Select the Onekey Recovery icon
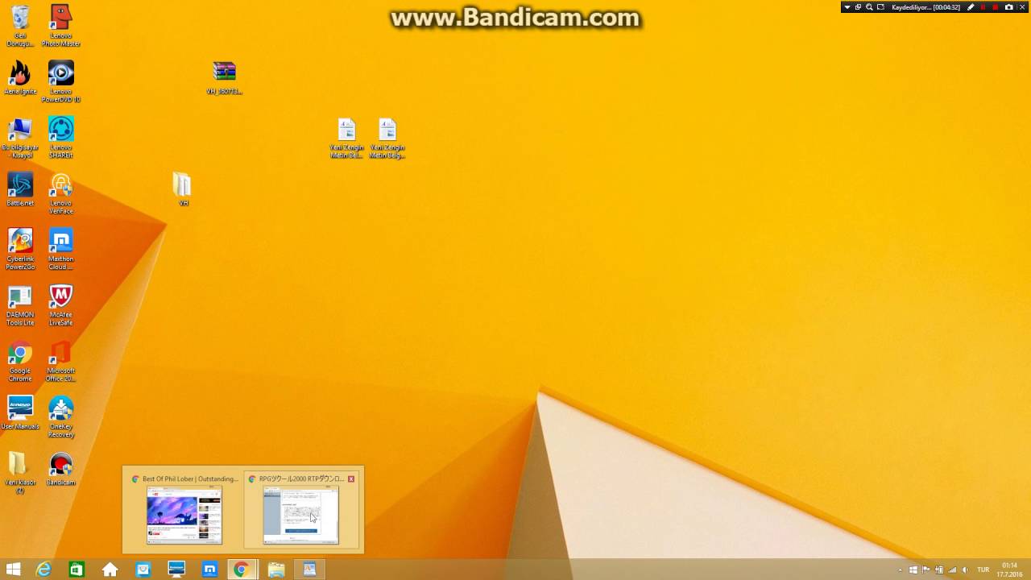The height and width of the screenshot is (580, 1031). (61, 417)
